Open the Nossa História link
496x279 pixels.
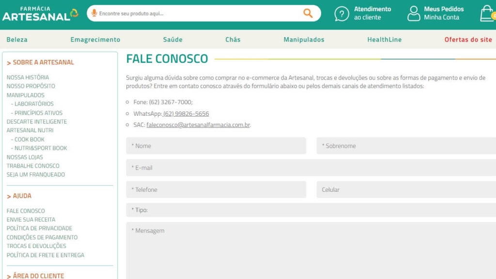[x=28, y=77]
